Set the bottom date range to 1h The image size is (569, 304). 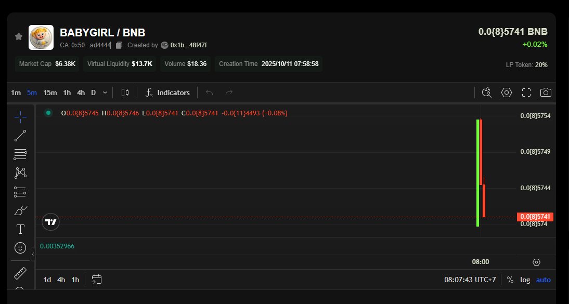pyautogui.click(x=75, y=280)
